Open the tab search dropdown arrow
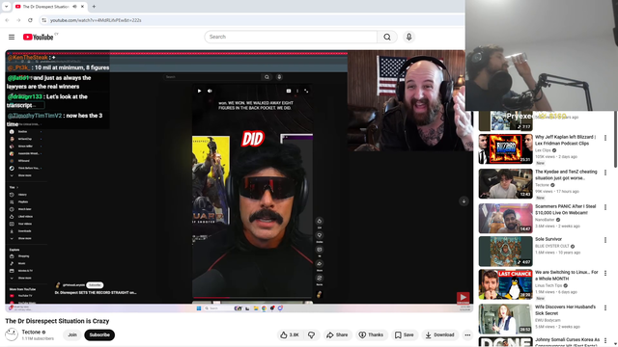 pos(7,7)
